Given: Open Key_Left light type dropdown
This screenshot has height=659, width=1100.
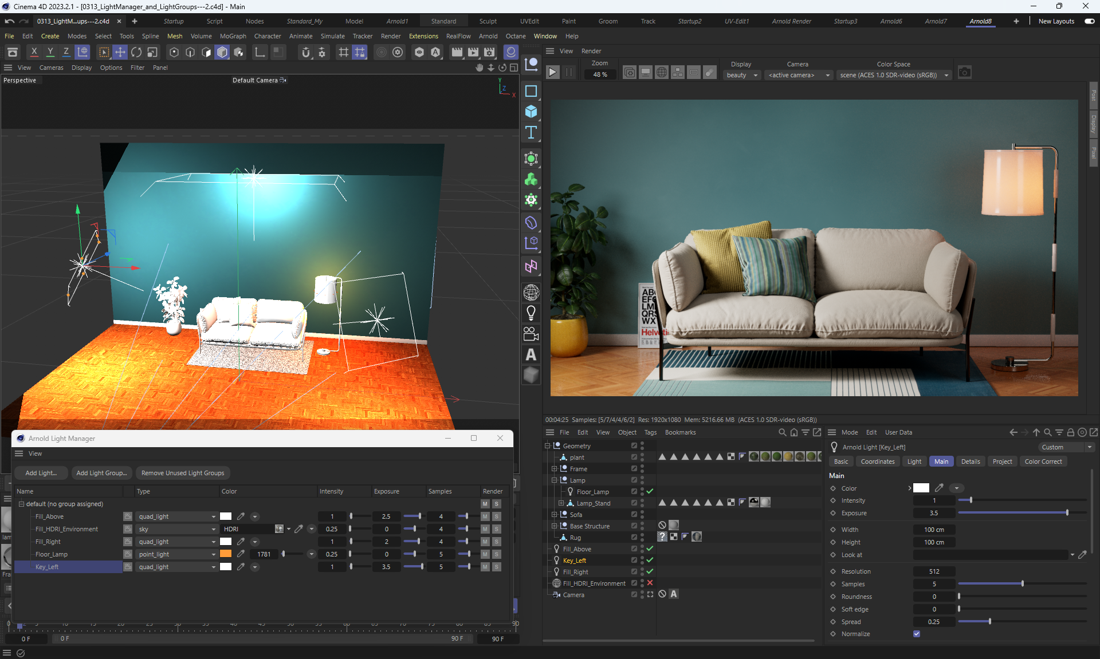Looking at the screenshot, I should (176, 567).
